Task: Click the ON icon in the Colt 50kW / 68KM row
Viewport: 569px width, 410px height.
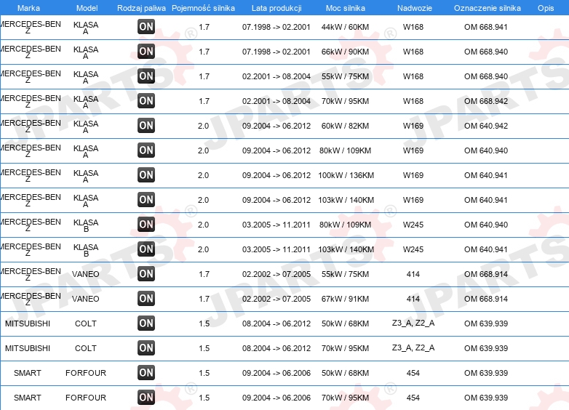Action: [146, 323]
